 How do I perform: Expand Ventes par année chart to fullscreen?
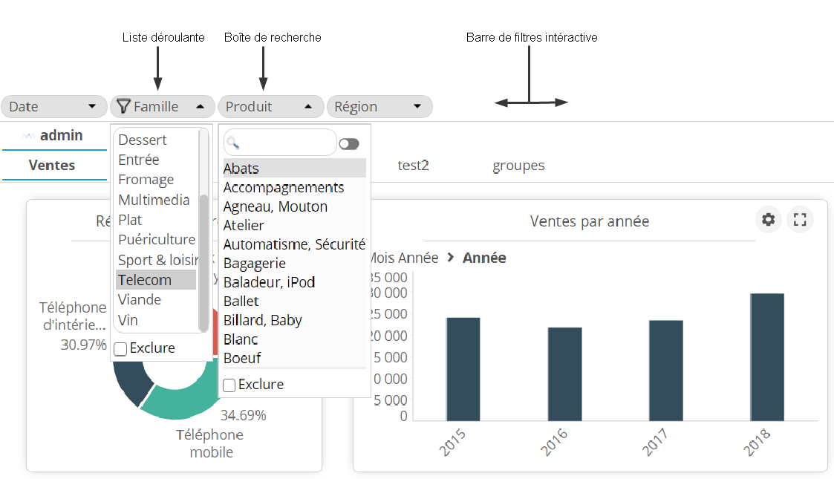800,220
